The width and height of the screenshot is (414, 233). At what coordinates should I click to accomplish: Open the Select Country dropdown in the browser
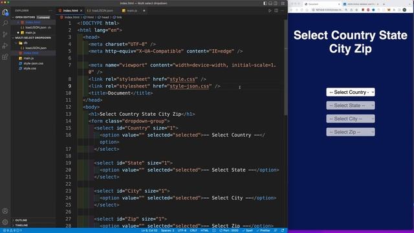tap(351, 92)
